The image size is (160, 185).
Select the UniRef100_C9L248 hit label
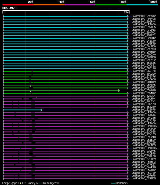pos(143,137)
